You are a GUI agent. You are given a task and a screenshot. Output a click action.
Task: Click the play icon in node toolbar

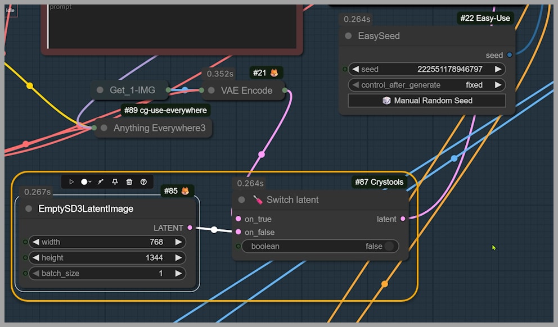click(71, 181)
